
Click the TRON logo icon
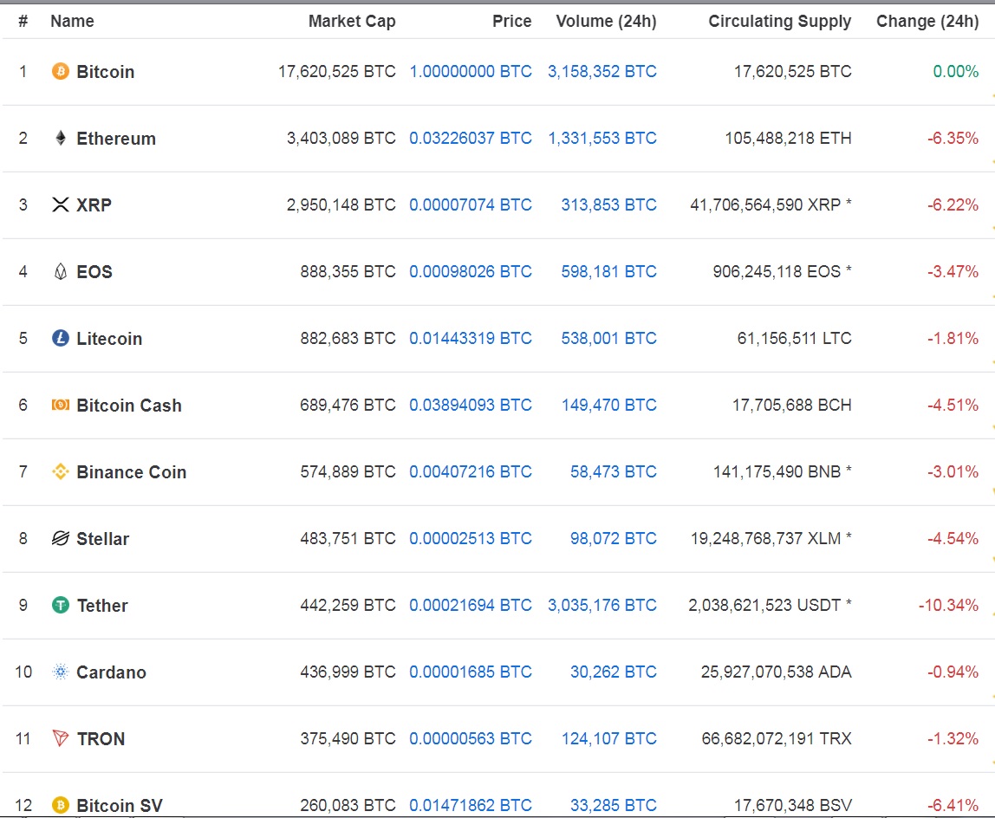(x=61, y=738)
